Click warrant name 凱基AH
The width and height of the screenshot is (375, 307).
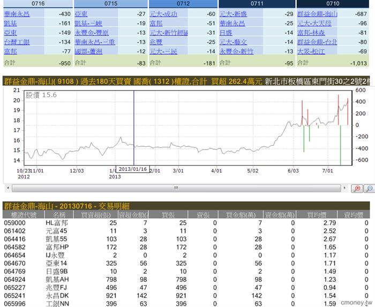(x=57, y=279)
